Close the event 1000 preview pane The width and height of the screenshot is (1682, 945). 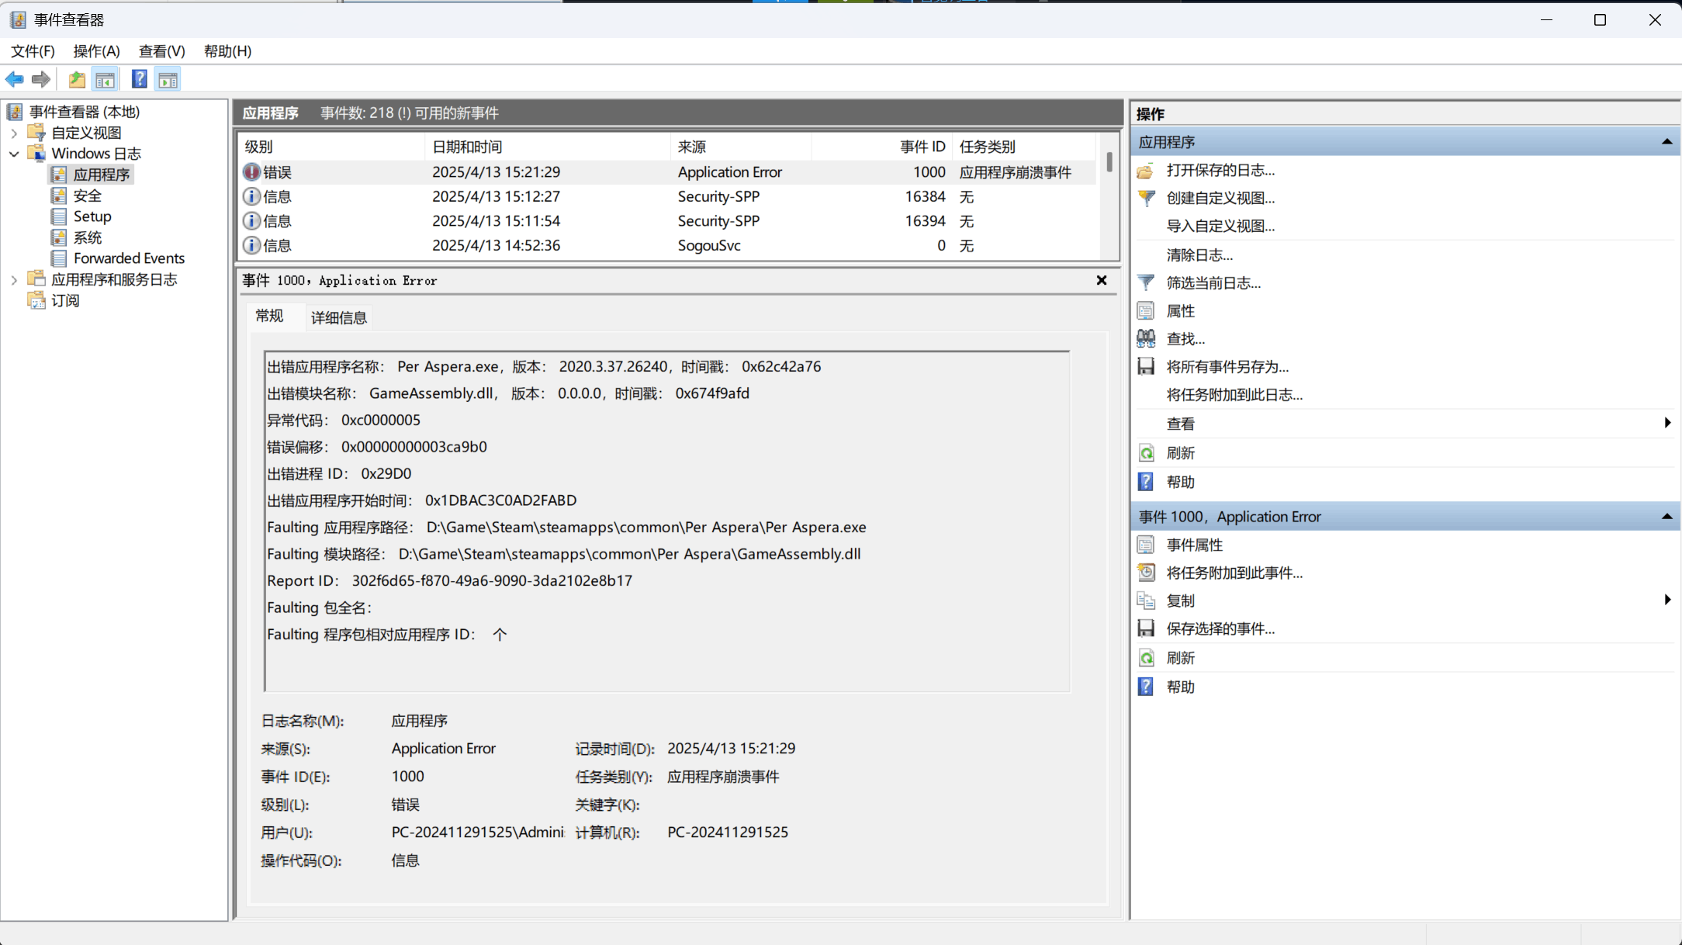pos(1101,280)
